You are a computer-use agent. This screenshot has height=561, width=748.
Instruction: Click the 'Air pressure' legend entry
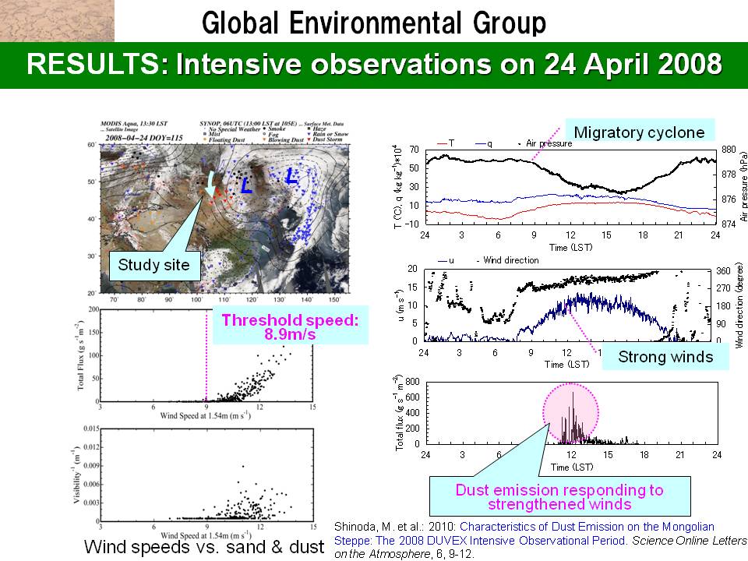545,143
